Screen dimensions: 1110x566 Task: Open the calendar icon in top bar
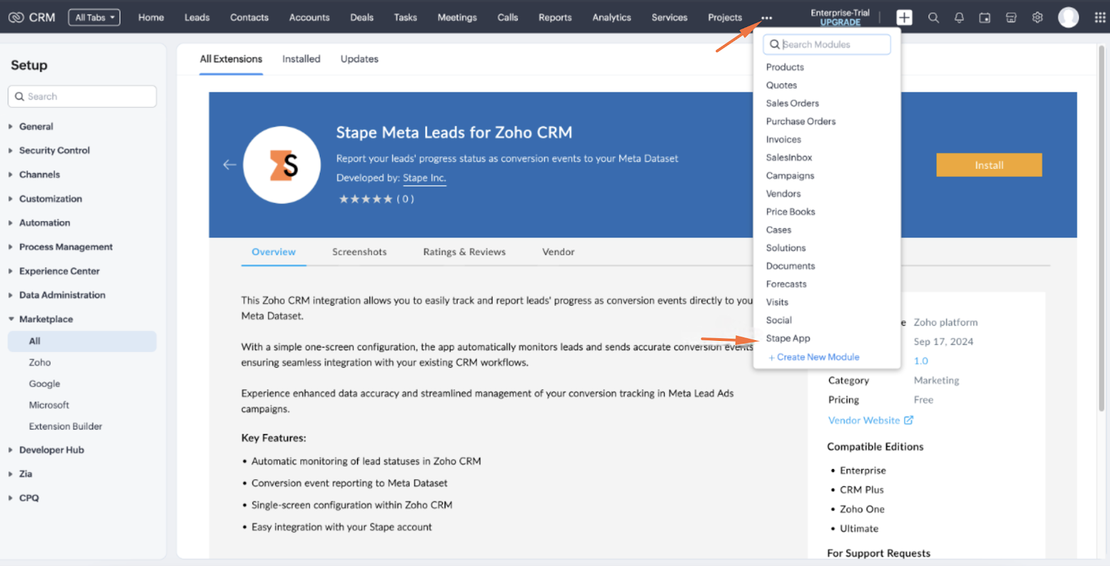pos(984,17)
